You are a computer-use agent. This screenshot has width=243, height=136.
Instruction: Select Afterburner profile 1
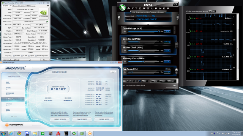(x=128, y=81)
